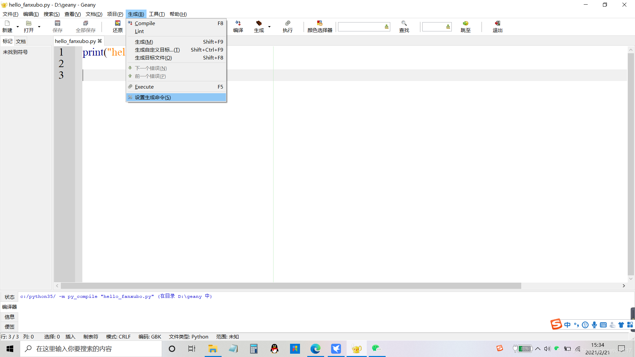Expand the 工具(T) top menu
Screen dimensions: 635x357
tap(156, 14)
